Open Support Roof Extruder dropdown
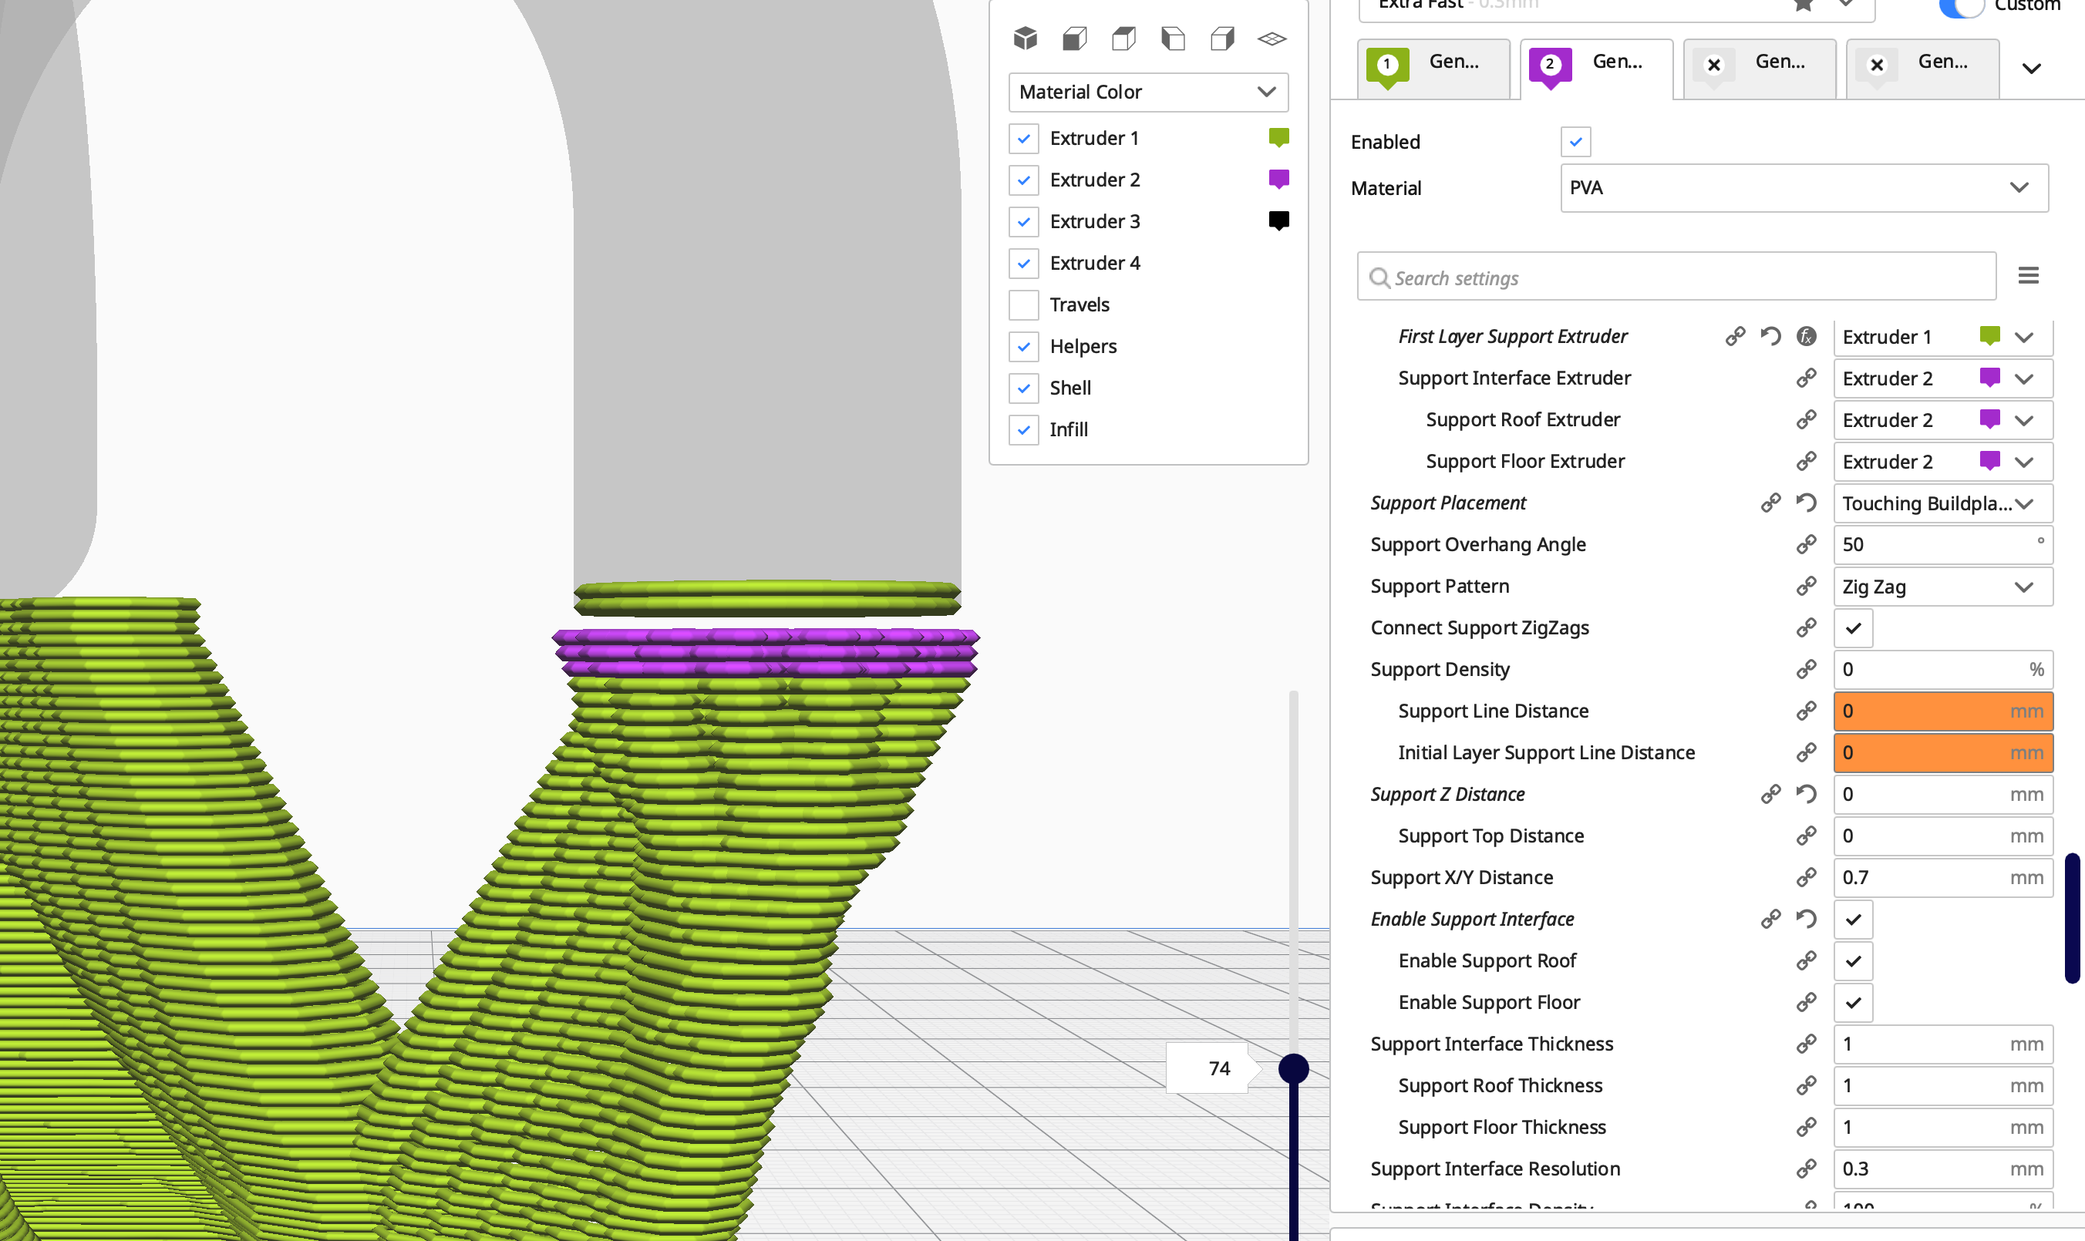 click(x=1943, y=420)
